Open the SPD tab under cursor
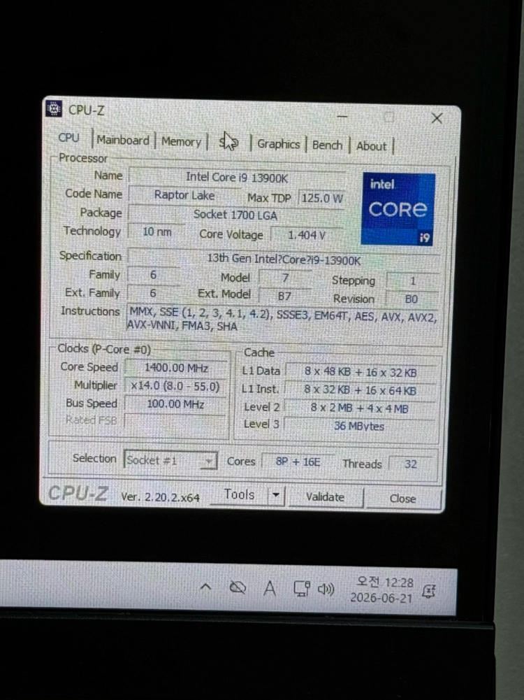 (228, 143)
